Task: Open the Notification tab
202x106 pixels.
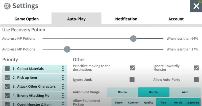Action: [126, 19]
